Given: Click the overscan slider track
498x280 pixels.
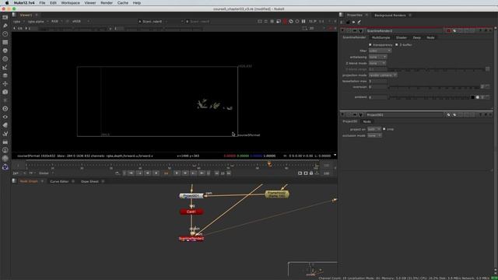Looking at the screenshot, I should coord(433,87).
